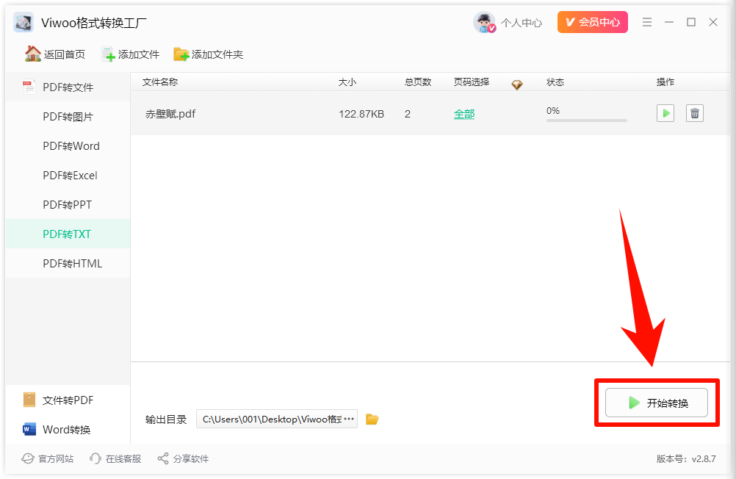Viewport: 736px width, 479px height.
Task: Close the Viwoo window
Action: pyautogui.click(x=713, y=22)
